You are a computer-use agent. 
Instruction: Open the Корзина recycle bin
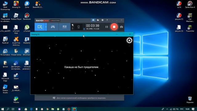click(x=190, y=100)
